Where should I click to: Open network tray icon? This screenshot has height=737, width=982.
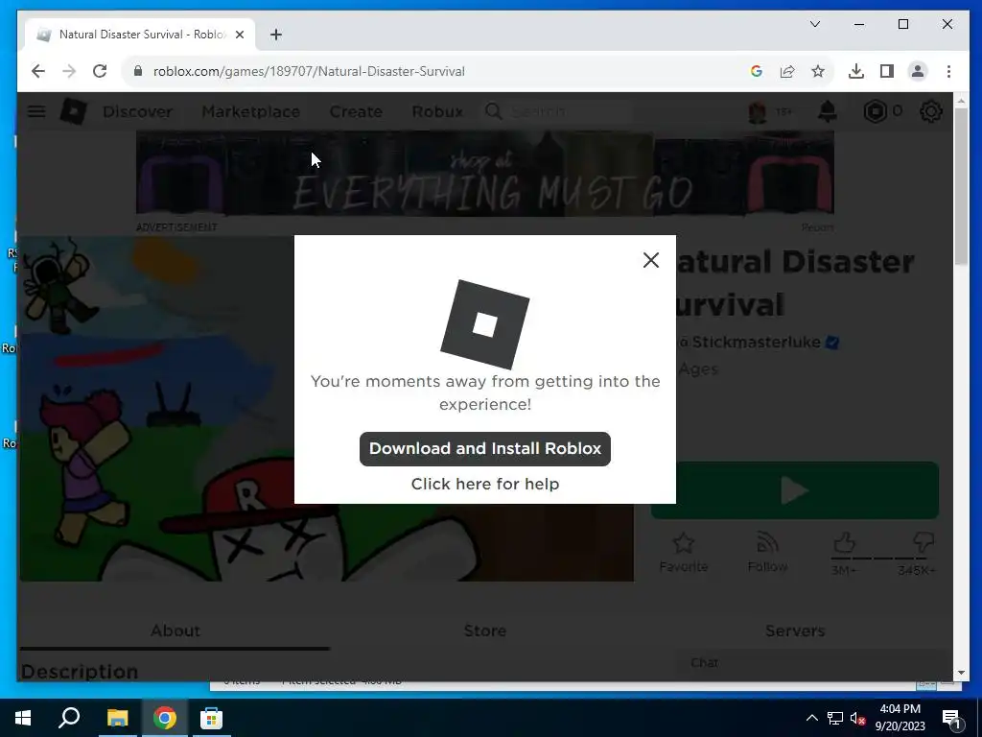click(x=835, y=718)
